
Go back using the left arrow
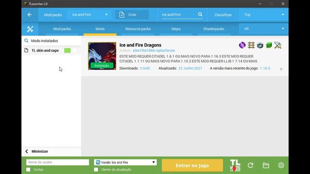(30, 14)
